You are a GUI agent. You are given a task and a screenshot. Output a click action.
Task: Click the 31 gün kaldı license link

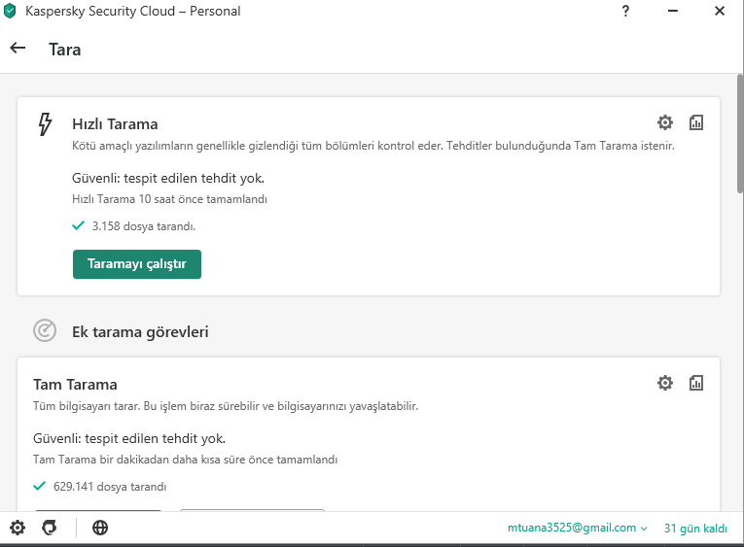coord(695,528)
